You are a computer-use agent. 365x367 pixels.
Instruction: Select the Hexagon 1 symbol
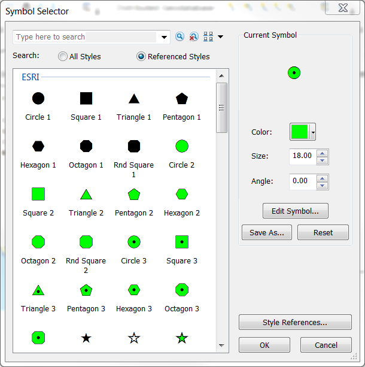pyautogui.click(x=38, y=146)
